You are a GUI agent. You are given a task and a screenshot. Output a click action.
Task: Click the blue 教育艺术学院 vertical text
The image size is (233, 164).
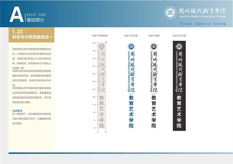pos(131,111)
